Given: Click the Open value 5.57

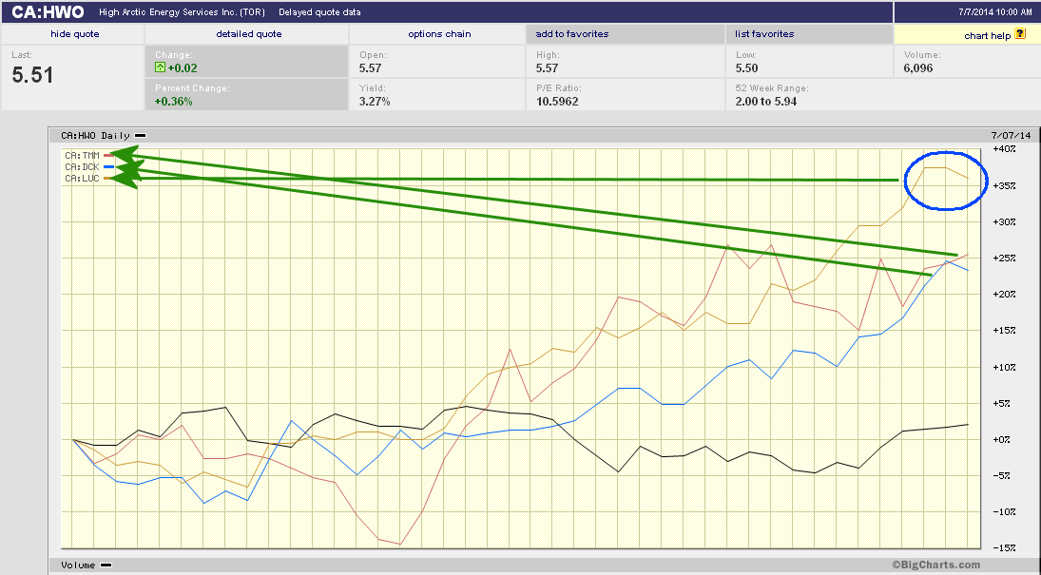Looking at the screenshot, I should coord(371,67).
